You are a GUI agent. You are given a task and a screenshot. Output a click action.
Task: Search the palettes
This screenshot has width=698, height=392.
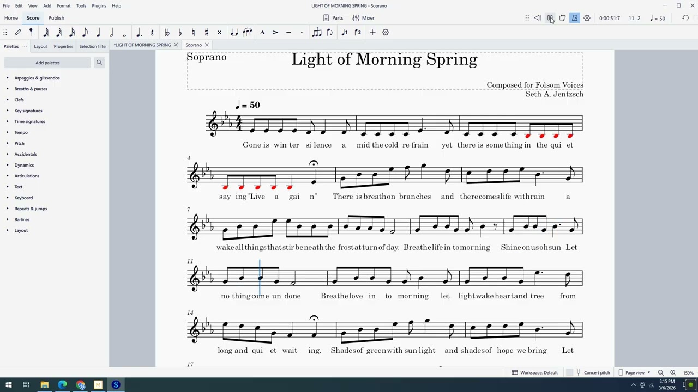coord(99,63)
